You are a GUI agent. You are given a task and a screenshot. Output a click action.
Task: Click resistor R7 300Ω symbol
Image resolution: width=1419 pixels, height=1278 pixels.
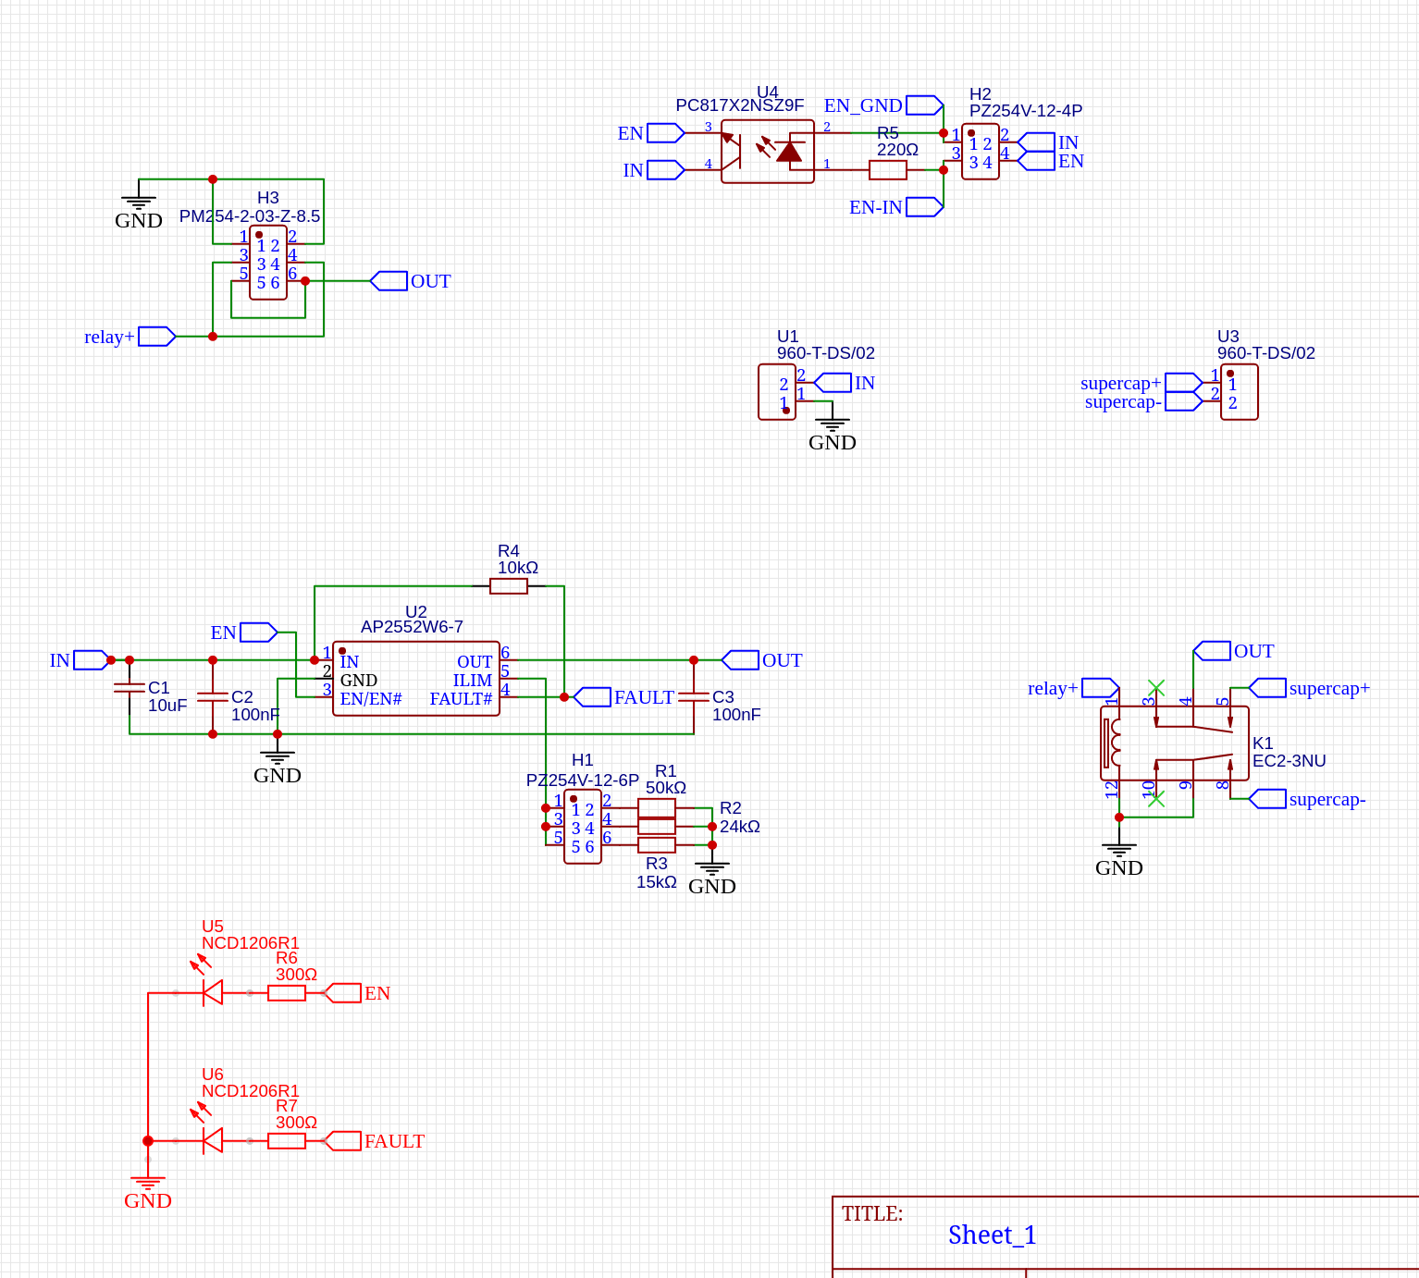click(287, 1141)
